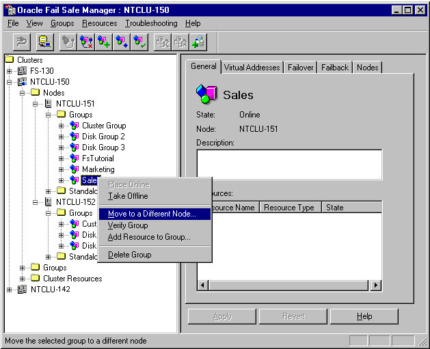The width and height of the screenshot is (430, 349).
Task: Expand the FsTutorial group
Action: [61, 158]
